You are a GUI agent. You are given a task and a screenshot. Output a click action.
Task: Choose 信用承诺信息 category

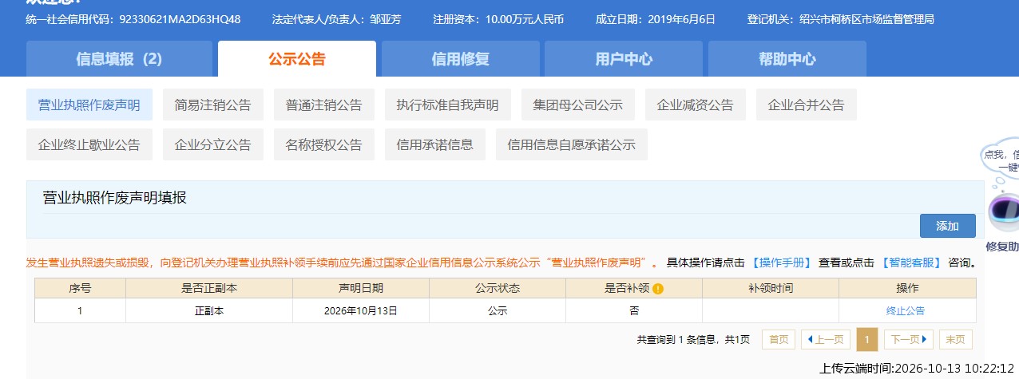click(434, 144)
